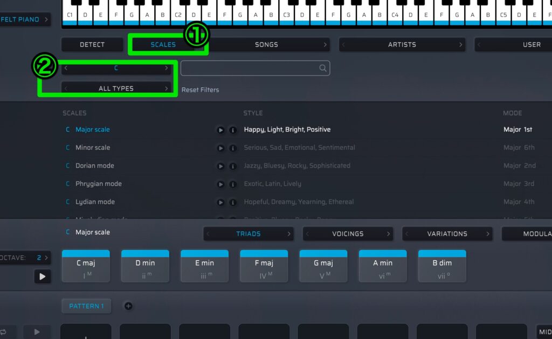This screenshot has height=339, width=552.
Task: Select next root key after C
Action: click(167, 68)
